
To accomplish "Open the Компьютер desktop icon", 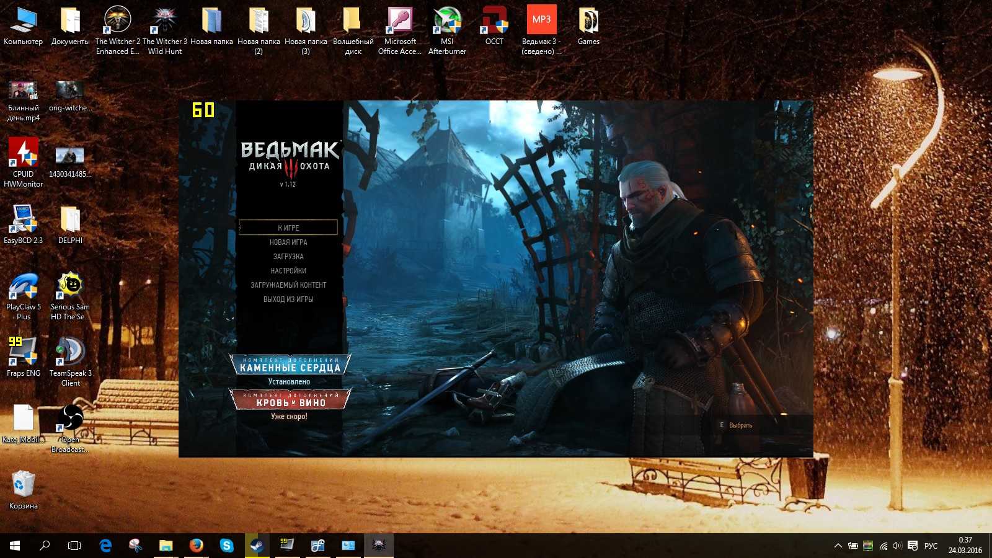I will (24, 26).
